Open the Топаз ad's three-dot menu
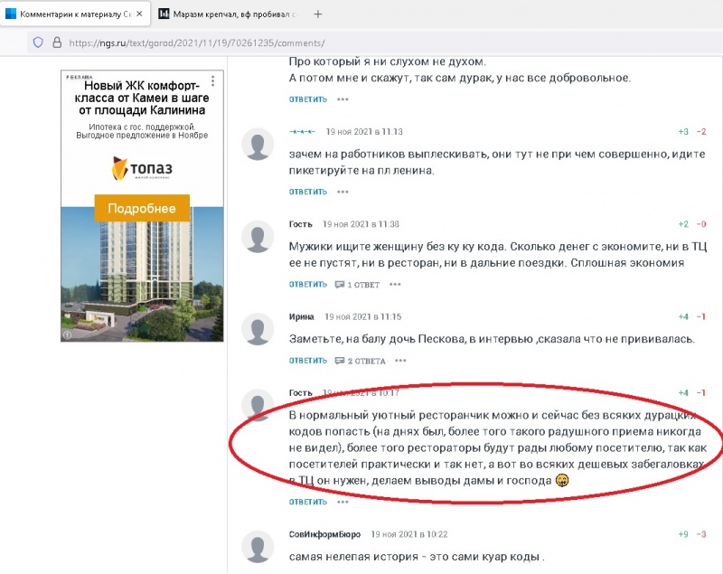The height and width of the screenshot is (574, 723). pos(212,81)
